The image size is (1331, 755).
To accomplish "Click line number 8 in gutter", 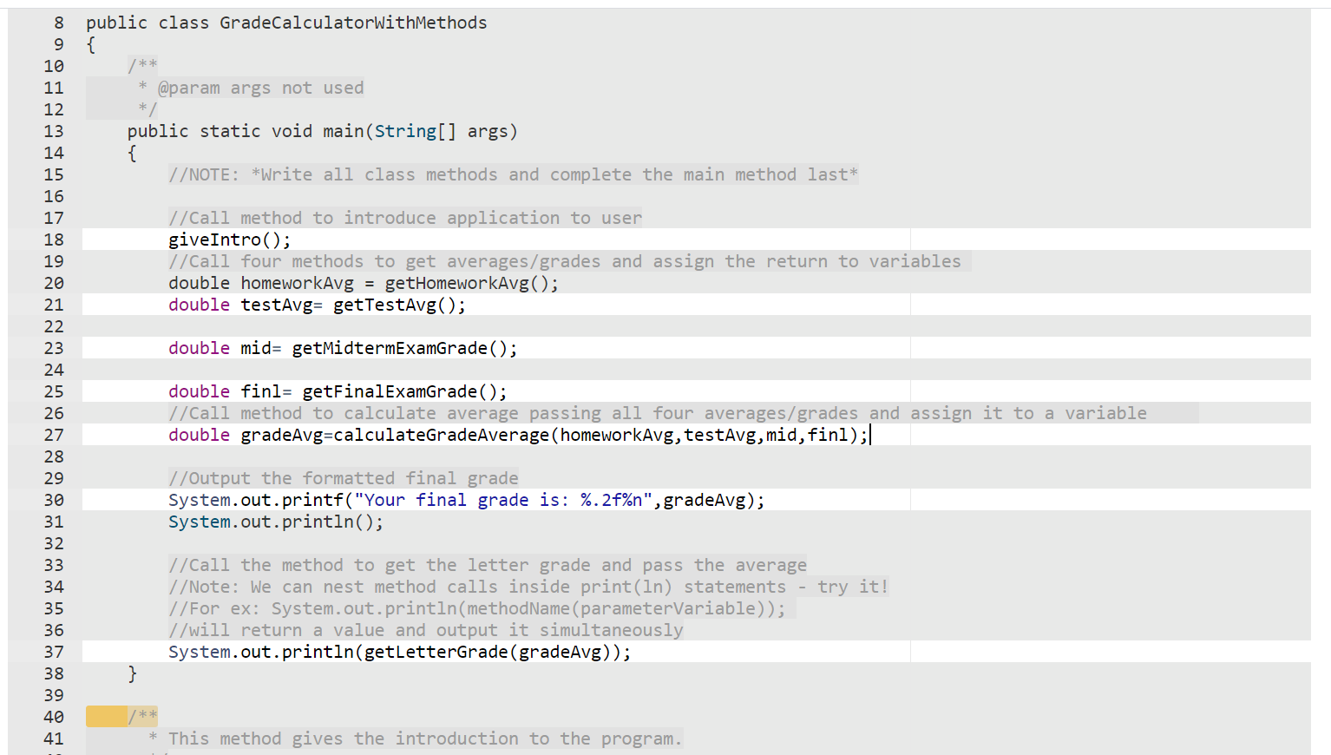I will [x=59, y=23].
